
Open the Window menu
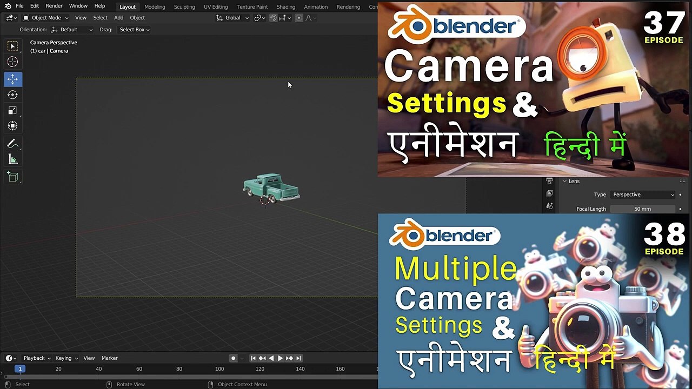click(78, 6)
